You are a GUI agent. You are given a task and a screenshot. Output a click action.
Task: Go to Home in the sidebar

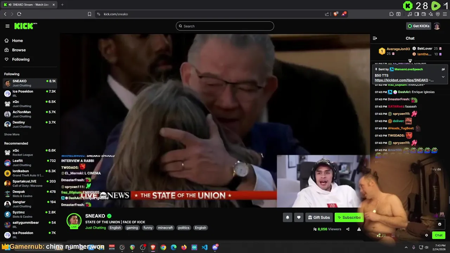pos(17,41)
